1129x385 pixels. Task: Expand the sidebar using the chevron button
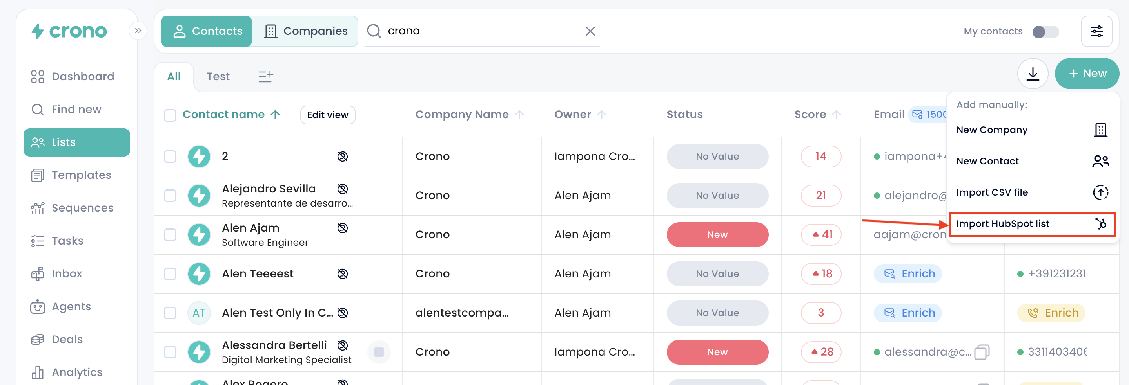pyautogui.click(x=138, y=31)
